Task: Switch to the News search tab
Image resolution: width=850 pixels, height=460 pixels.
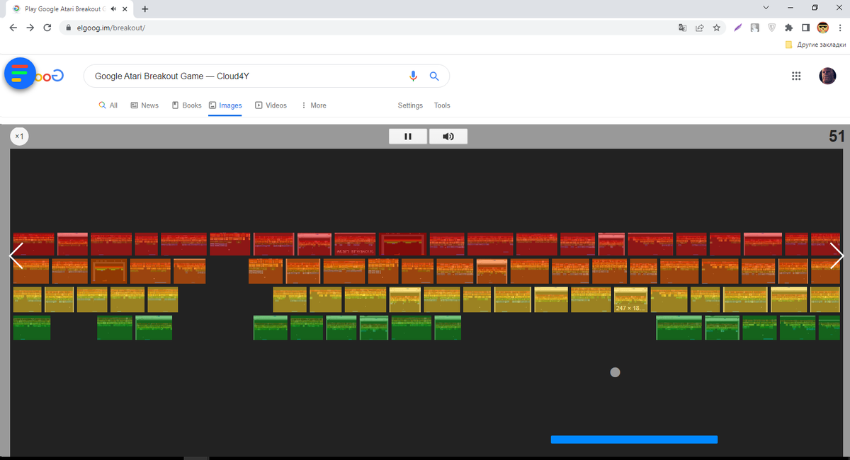Action: coord(144,105)
